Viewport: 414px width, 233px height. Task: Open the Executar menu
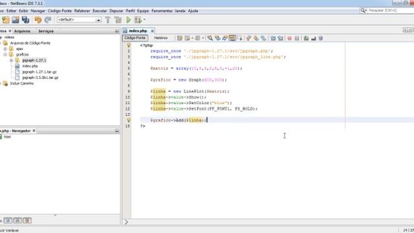tap(100, 11)
